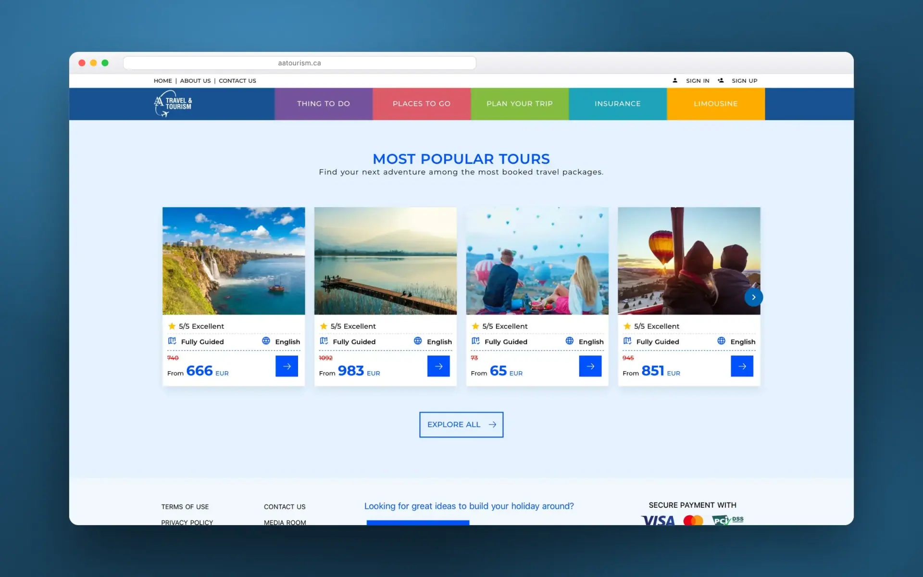Click the Fully Guided map icon on the 851 EUR card
This screenshot has width=923, height=577.
click(x=627, y=341)
